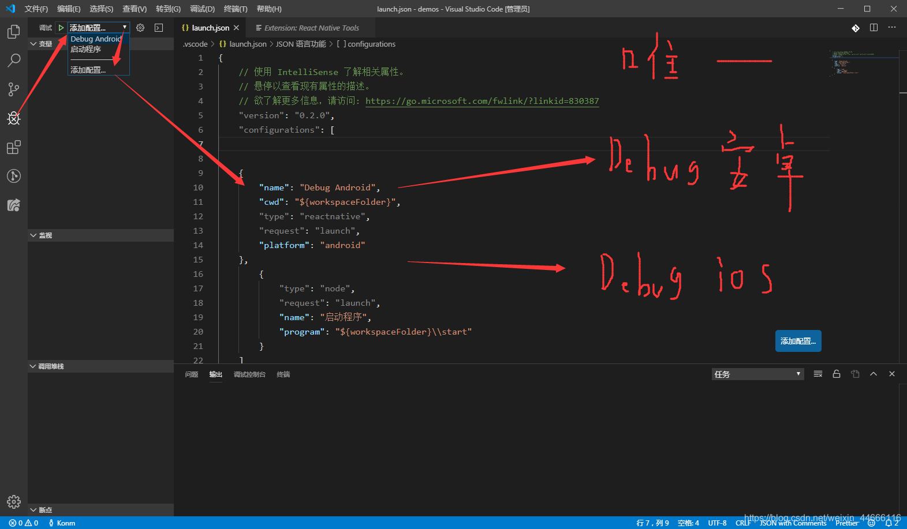Screen dimensions: 907x529
Task: Split the editor to the right
Action: click(874, 28)
